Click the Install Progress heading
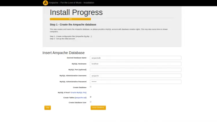Screen dimensions: 217x122 pos(76,12)
